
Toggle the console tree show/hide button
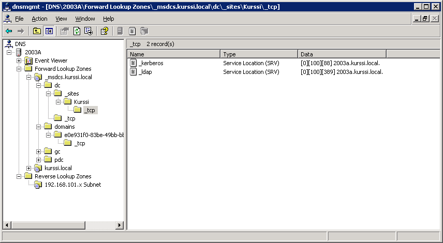click(x=49, y=31)
